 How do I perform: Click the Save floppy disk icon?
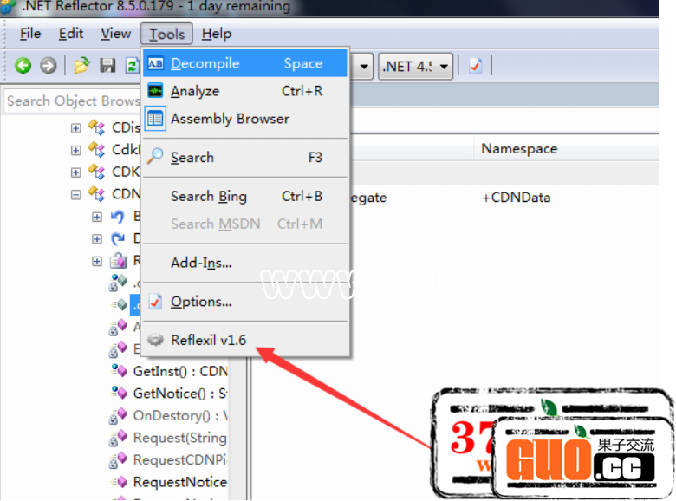coord(107,66)
